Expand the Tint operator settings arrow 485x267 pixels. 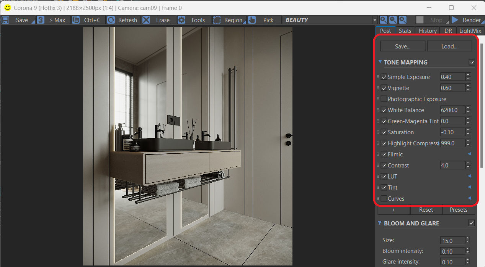tap(469, 187)
